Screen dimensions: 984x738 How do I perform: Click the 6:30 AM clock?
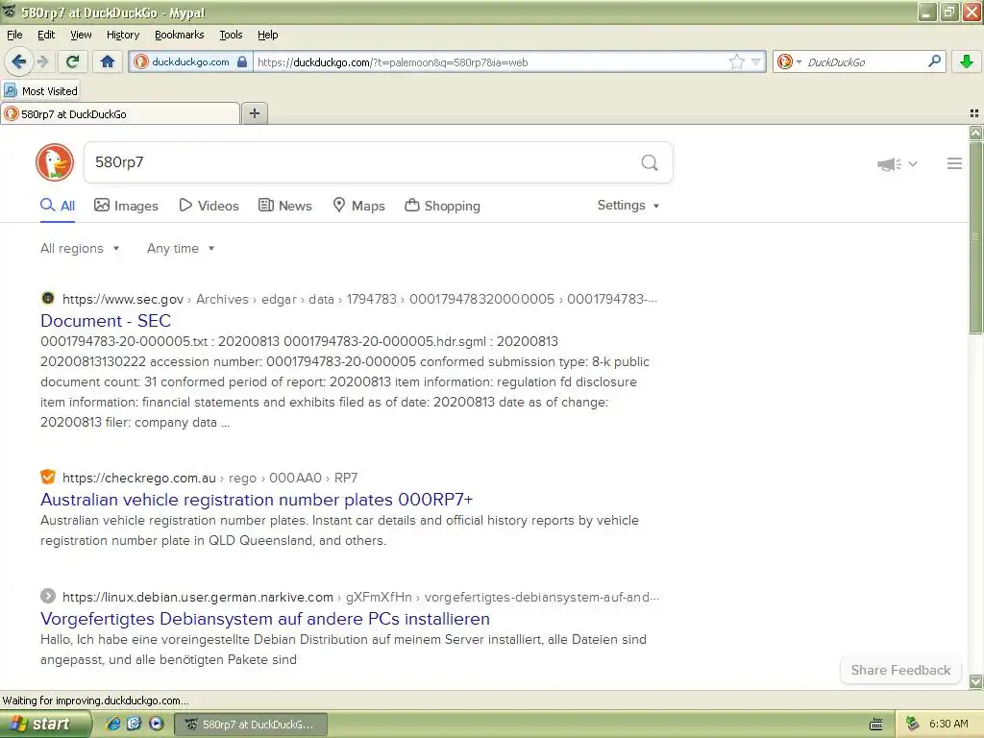click(x=948, y=725)
